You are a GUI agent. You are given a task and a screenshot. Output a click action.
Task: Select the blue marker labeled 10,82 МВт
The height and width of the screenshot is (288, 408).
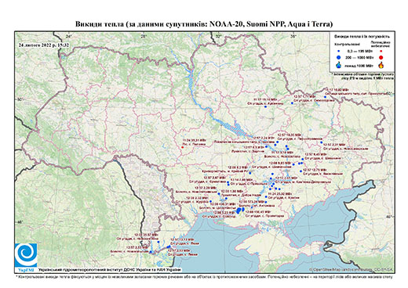pyautogui.click(x=325, y=97)
